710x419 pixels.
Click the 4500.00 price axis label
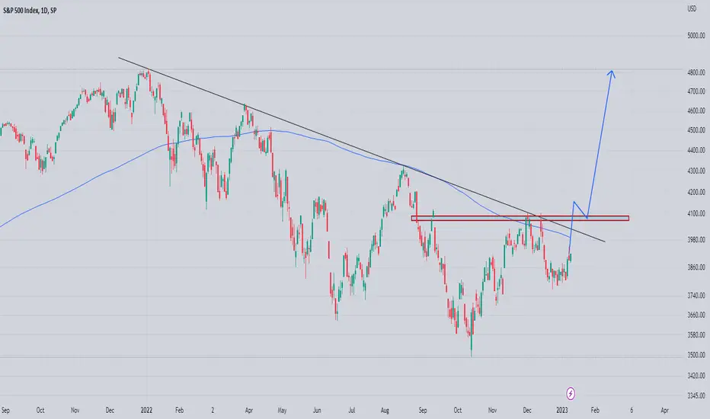(x=696, y=130)
